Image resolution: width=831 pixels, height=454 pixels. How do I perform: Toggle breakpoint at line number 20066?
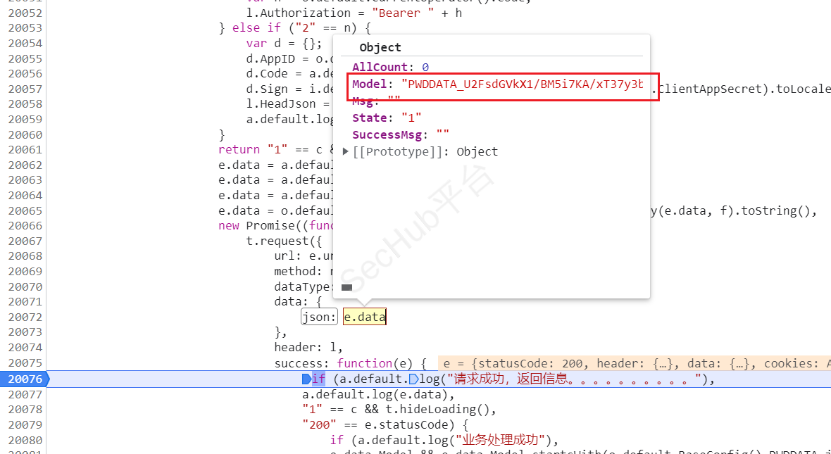click(25, 226)
